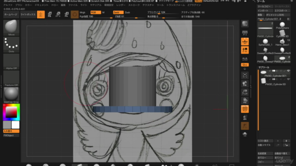This screenshot has height=166, width=296.
Task: Click the move subtool up arrow
Action: [x=277, y=141]
